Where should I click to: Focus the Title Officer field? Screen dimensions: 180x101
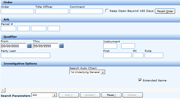click(x=52, y=11)
